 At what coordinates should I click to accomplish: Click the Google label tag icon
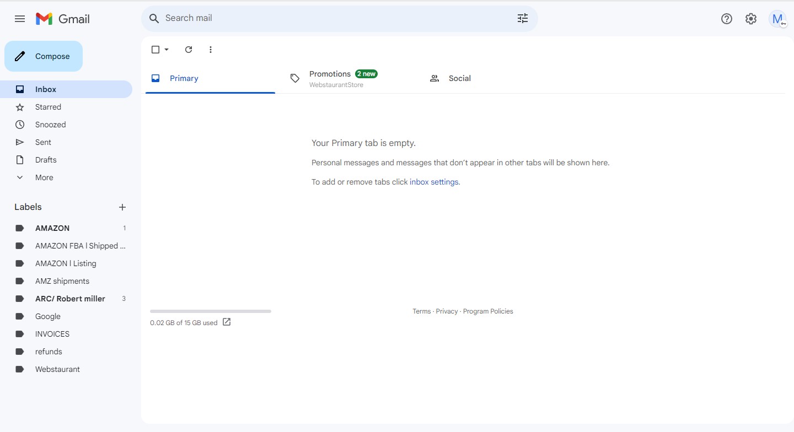point(20,316)
